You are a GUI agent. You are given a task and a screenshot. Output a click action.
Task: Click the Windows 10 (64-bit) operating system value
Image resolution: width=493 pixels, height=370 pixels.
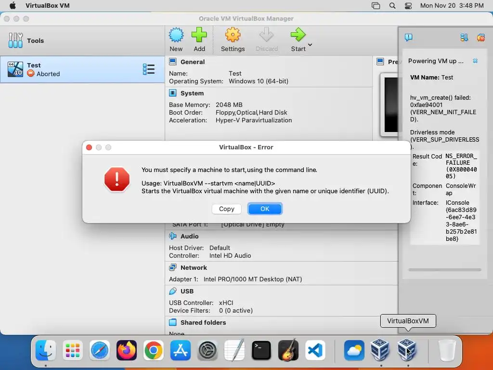coord(259,81)
